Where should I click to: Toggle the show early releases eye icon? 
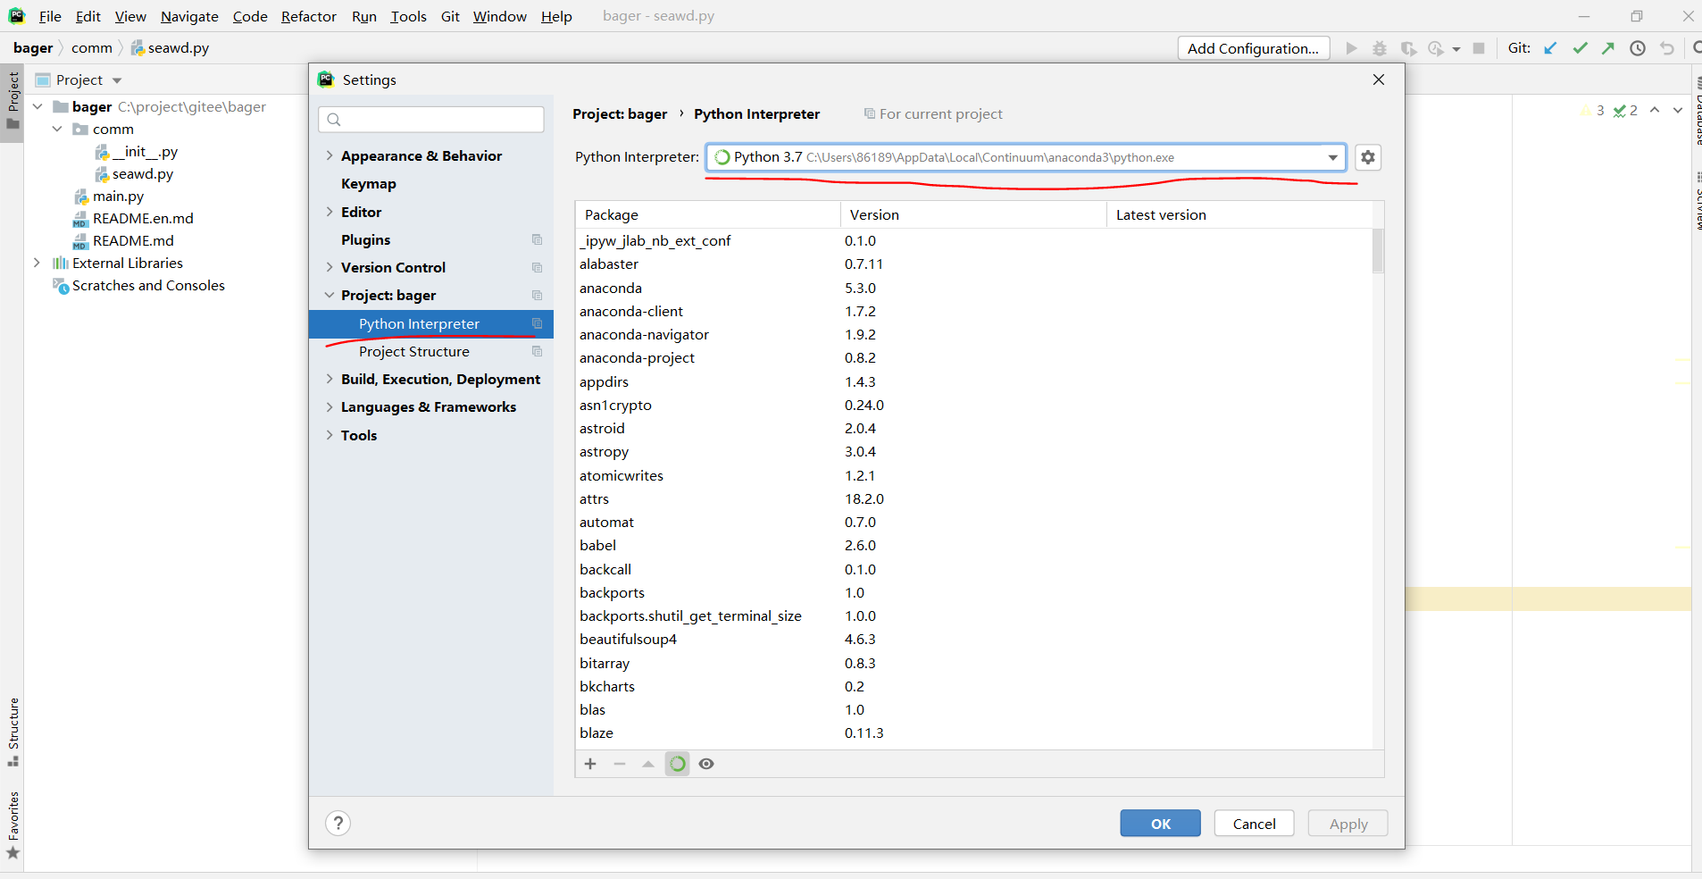(706, 764)
